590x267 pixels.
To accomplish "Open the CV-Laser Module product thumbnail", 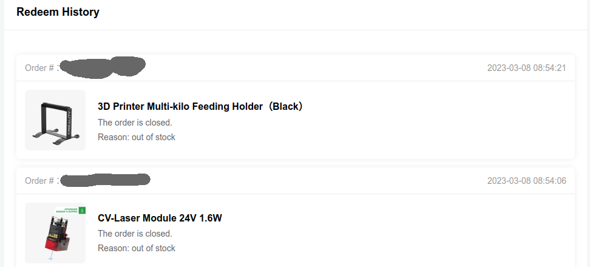I will pyautogui.click(x=55, y=233).
